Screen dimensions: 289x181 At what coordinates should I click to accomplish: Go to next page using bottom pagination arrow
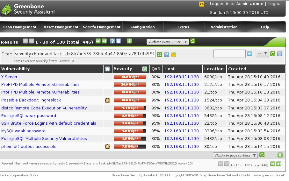[x=273, y=164]
